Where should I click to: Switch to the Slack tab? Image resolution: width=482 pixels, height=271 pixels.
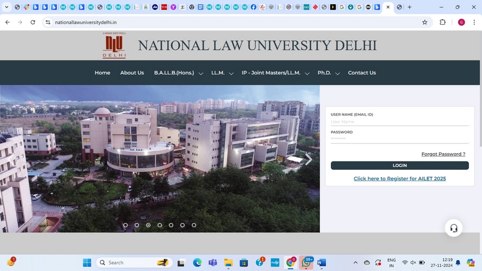(x=27, y=7)
